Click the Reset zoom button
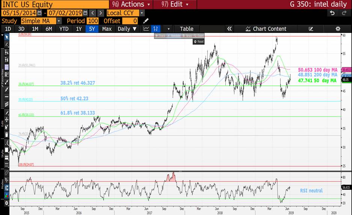 click(x=199, y=42)
